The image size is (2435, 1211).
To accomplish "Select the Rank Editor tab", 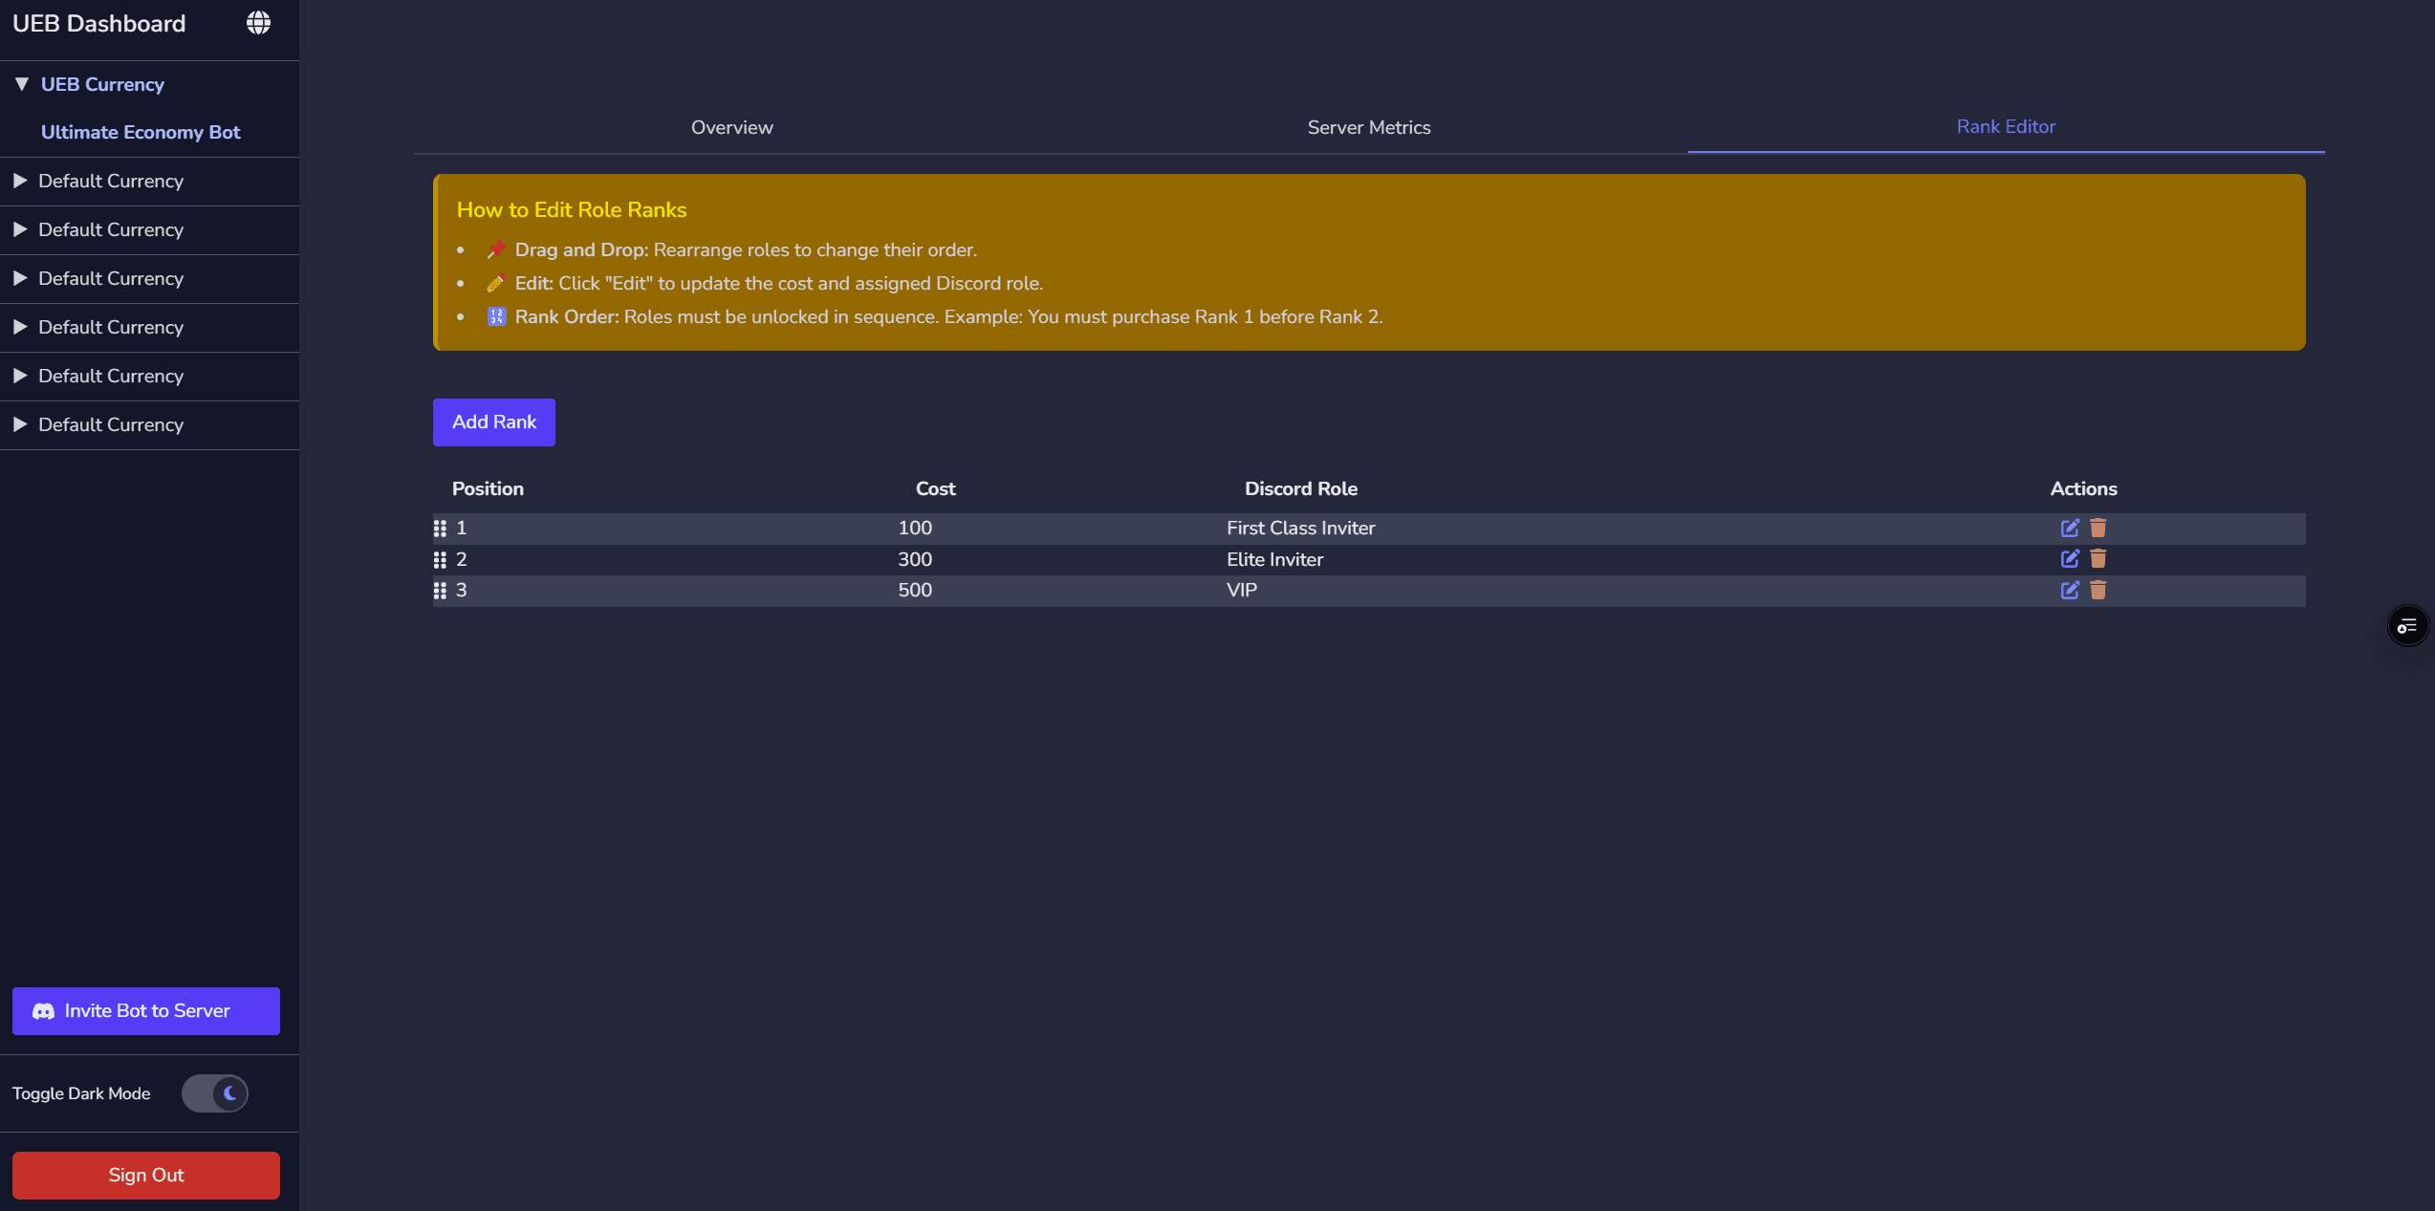I will click(2005, 126).
